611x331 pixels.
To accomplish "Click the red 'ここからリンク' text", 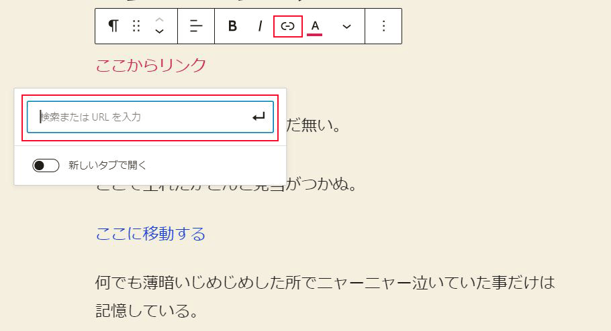I will click(150, 66).
